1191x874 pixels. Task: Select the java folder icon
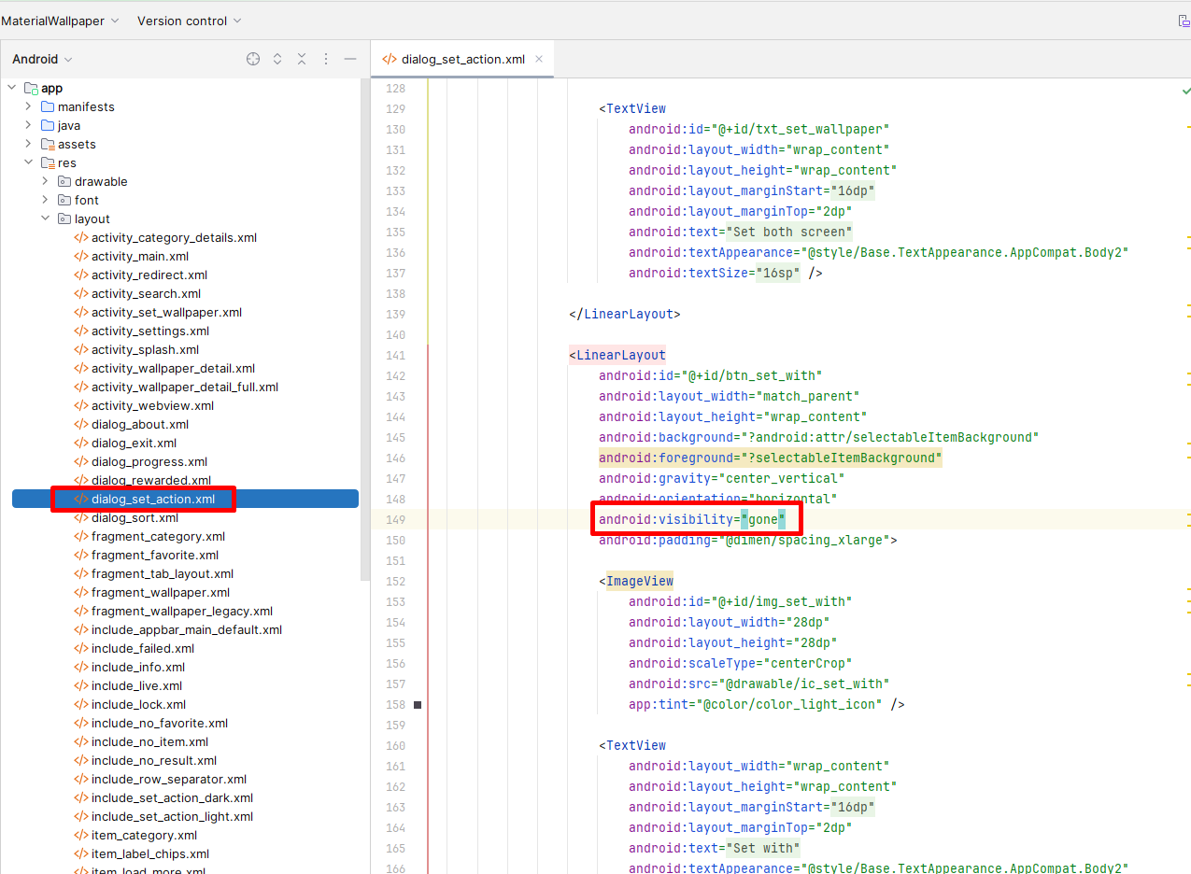pyautogui.click(x=48, y=125)
